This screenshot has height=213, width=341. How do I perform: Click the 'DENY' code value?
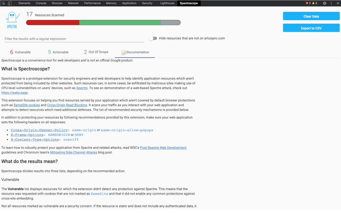(79, 135)
